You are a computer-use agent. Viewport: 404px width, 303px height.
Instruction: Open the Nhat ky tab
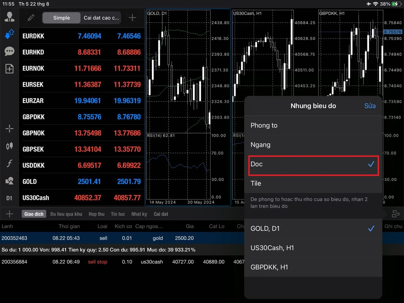(x=139, y=214)
